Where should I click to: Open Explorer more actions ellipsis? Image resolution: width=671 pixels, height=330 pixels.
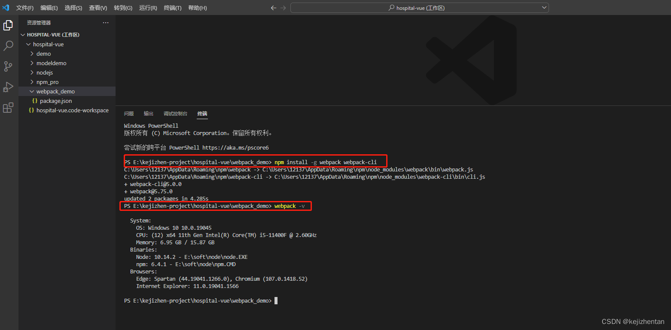point(106,23)
